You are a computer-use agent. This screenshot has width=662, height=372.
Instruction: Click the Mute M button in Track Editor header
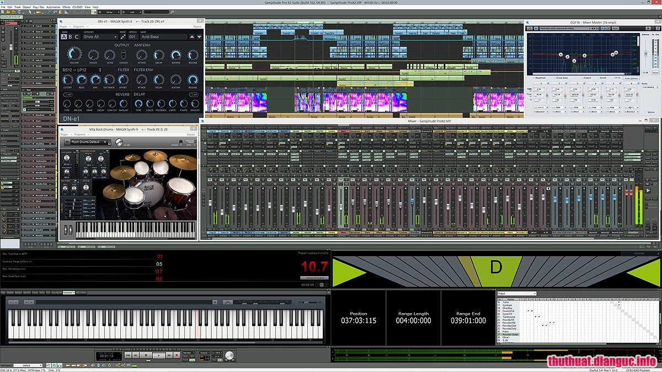pos(30,21)
